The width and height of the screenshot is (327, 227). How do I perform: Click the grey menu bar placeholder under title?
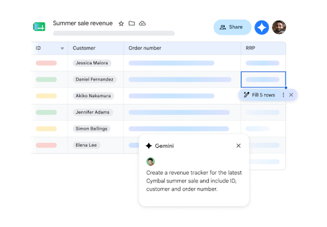point(114,33)
